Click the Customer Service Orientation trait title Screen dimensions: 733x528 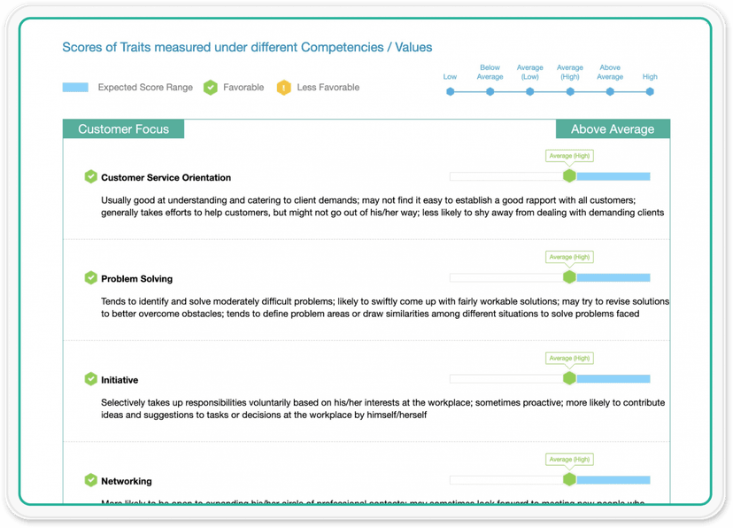(166, 178)
